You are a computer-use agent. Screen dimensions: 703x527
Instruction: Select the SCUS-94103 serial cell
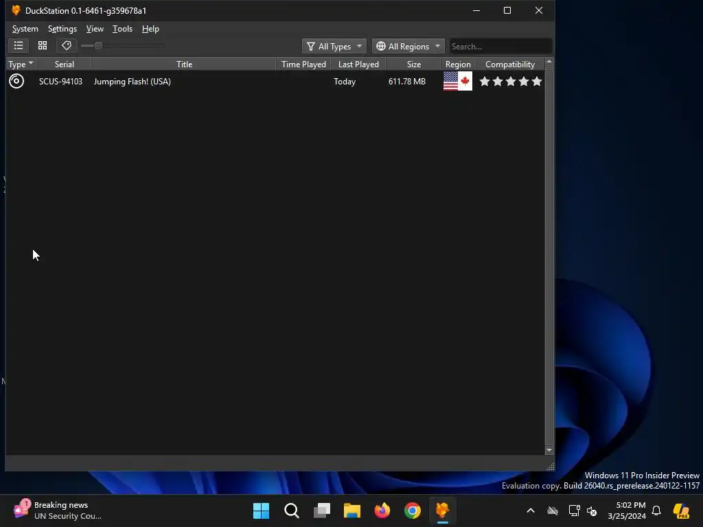(60, 82)
